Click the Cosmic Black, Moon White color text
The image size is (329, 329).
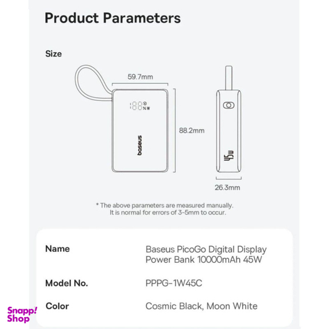click(x=202, y=306)
